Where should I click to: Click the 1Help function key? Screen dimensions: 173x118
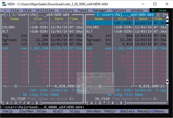7,112
